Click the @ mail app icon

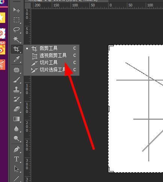(x=3, y=33)
